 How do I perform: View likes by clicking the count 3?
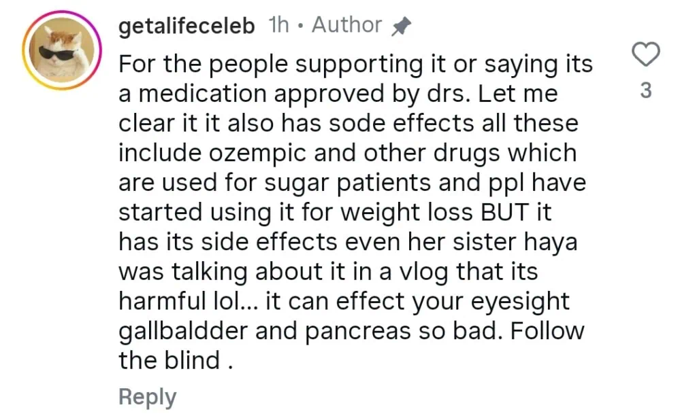click(646, 90)
